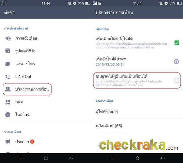The height and width of the screenshot is (163, 183).
Task: Tap the speaker icon for การแจ้งเตือน
Action: click(x=8, y=38)
